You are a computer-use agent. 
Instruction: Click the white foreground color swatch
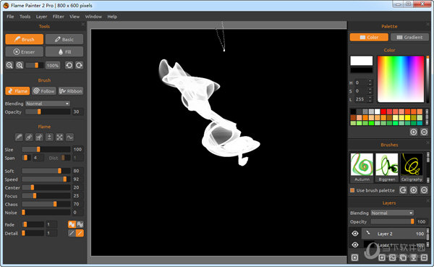[x=362, y=61]
